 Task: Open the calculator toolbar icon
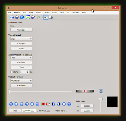click(39, 17)
